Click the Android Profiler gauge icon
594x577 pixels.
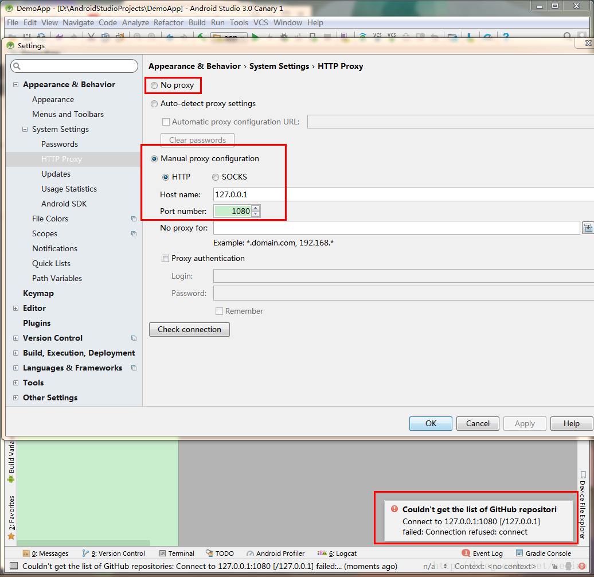250,553
